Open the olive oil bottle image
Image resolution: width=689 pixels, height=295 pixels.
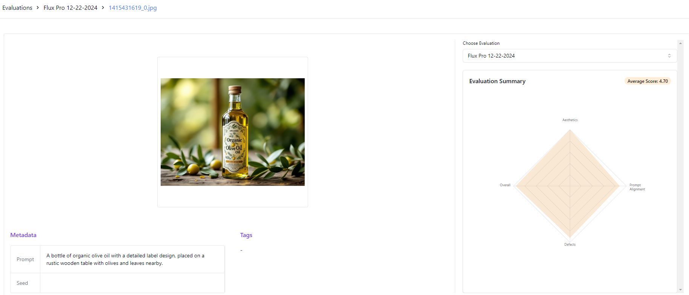[233, 132]
